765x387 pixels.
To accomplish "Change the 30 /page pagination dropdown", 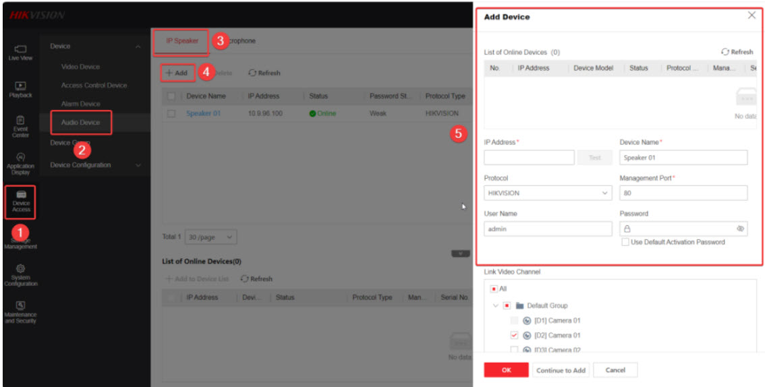I will coord(211,237).
